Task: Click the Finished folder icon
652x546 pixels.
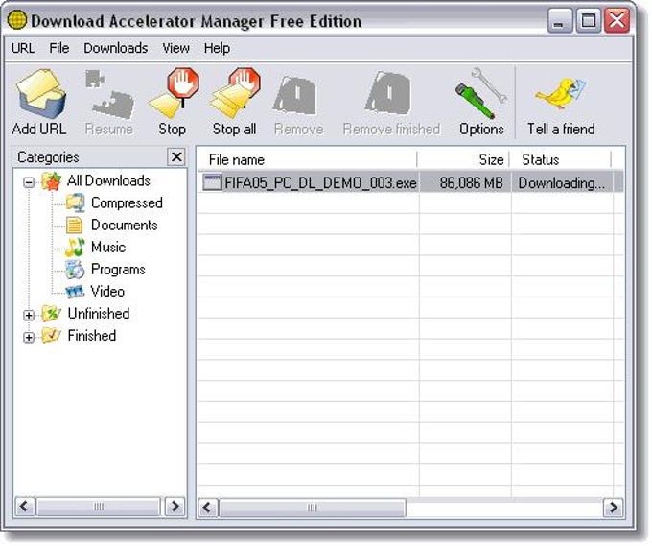Action: pyautogui.click(x=52, y=336)
